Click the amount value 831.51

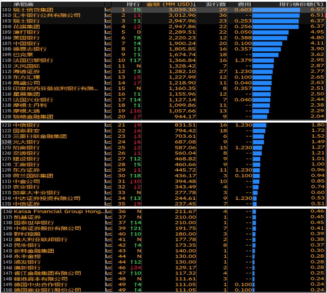point(185,125)
